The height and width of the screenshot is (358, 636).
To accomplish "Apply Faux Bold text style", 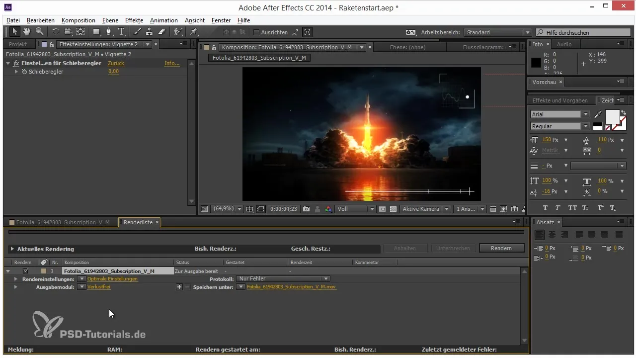I will [545, 208].
